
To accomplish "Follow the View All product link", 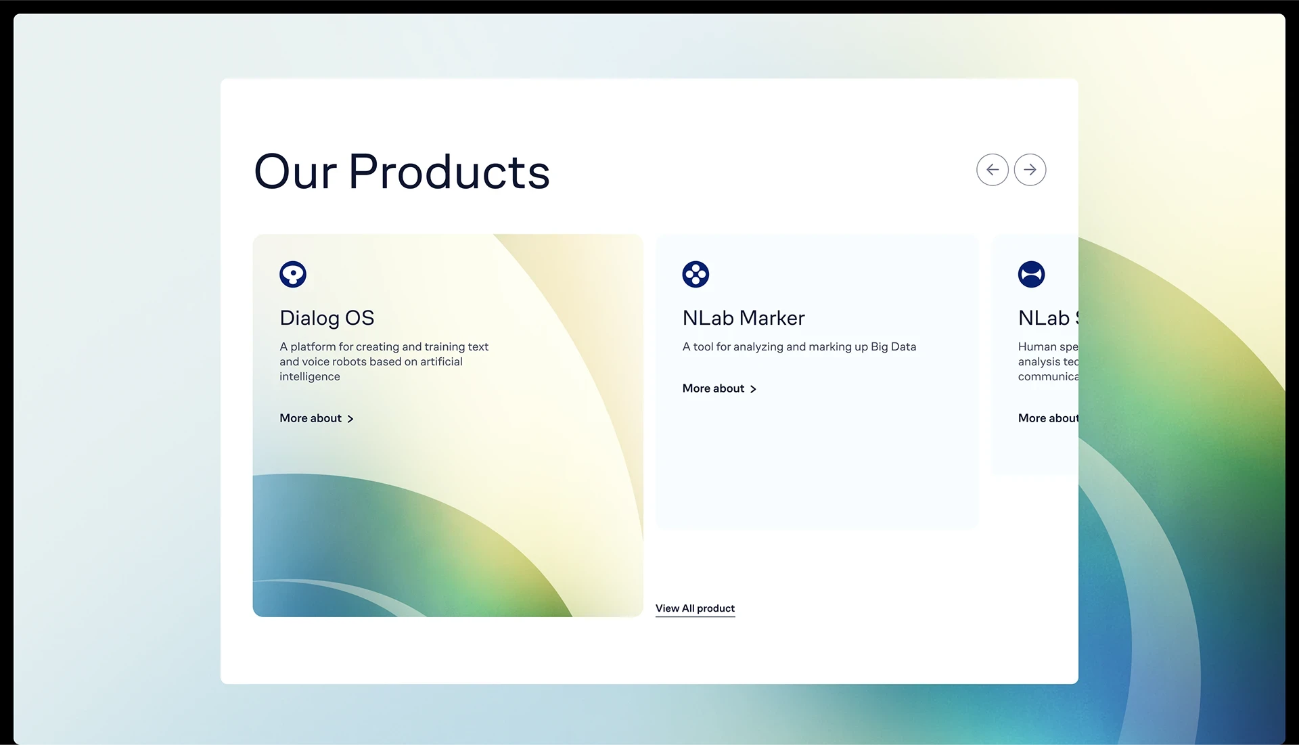I will (x=695, y=608).
